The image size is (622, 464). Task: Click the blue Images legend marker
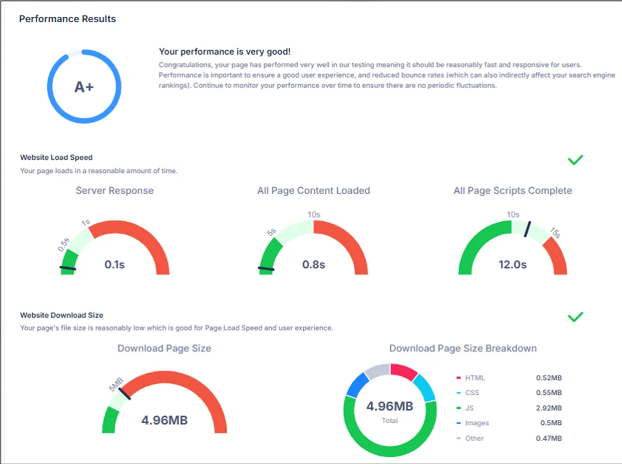click(458, 423)
